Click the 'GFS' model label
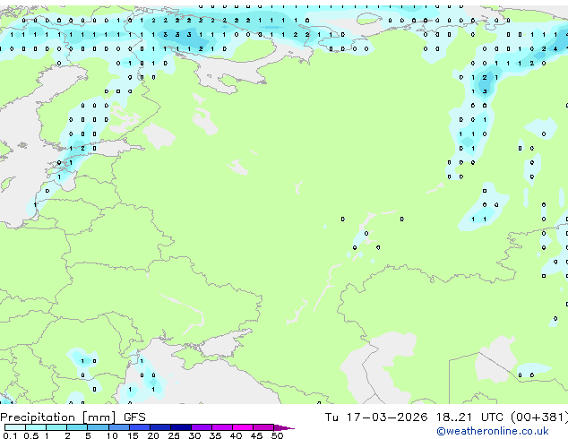 tap(134, 417)
